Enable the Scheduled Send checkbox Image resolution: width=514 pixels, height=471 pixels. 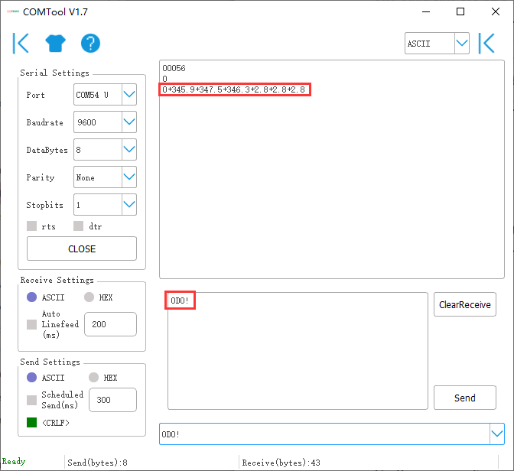click(x=32, y=400)
